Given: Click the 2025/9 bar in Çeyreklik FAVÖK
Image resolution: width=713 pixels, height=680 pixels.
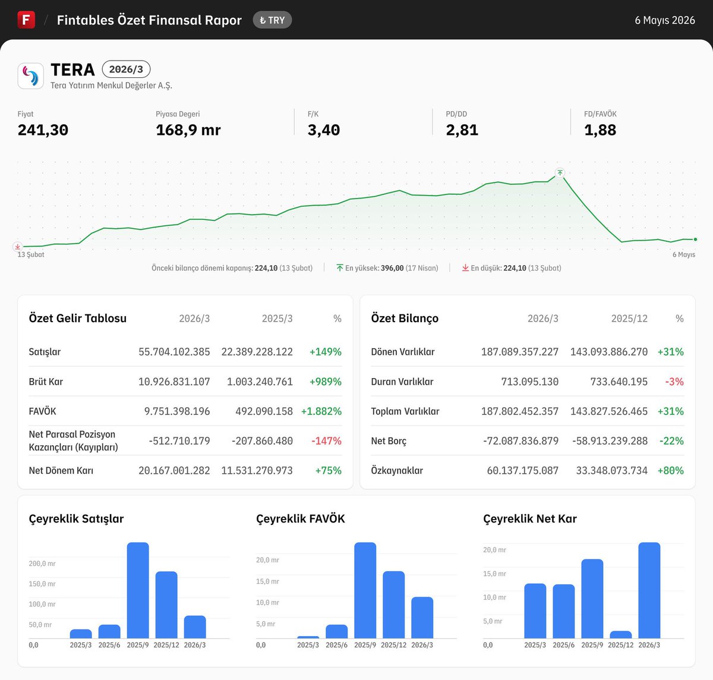Looking at the screenshot, I should pos(365,590).
